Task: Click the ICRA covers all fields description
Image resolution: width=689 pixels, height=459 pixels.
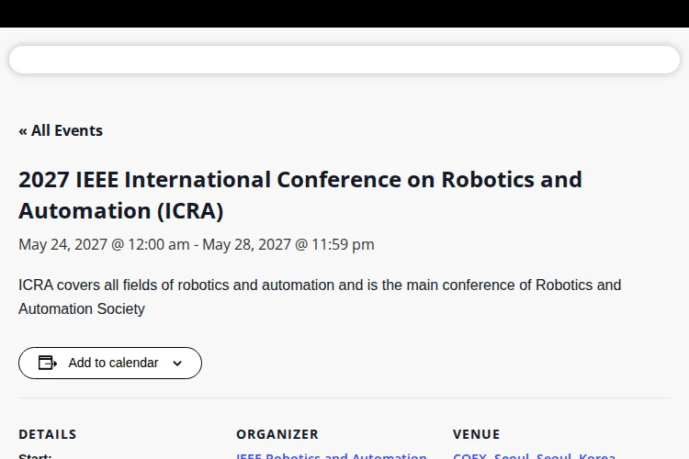Action: [x=320, y=297]
